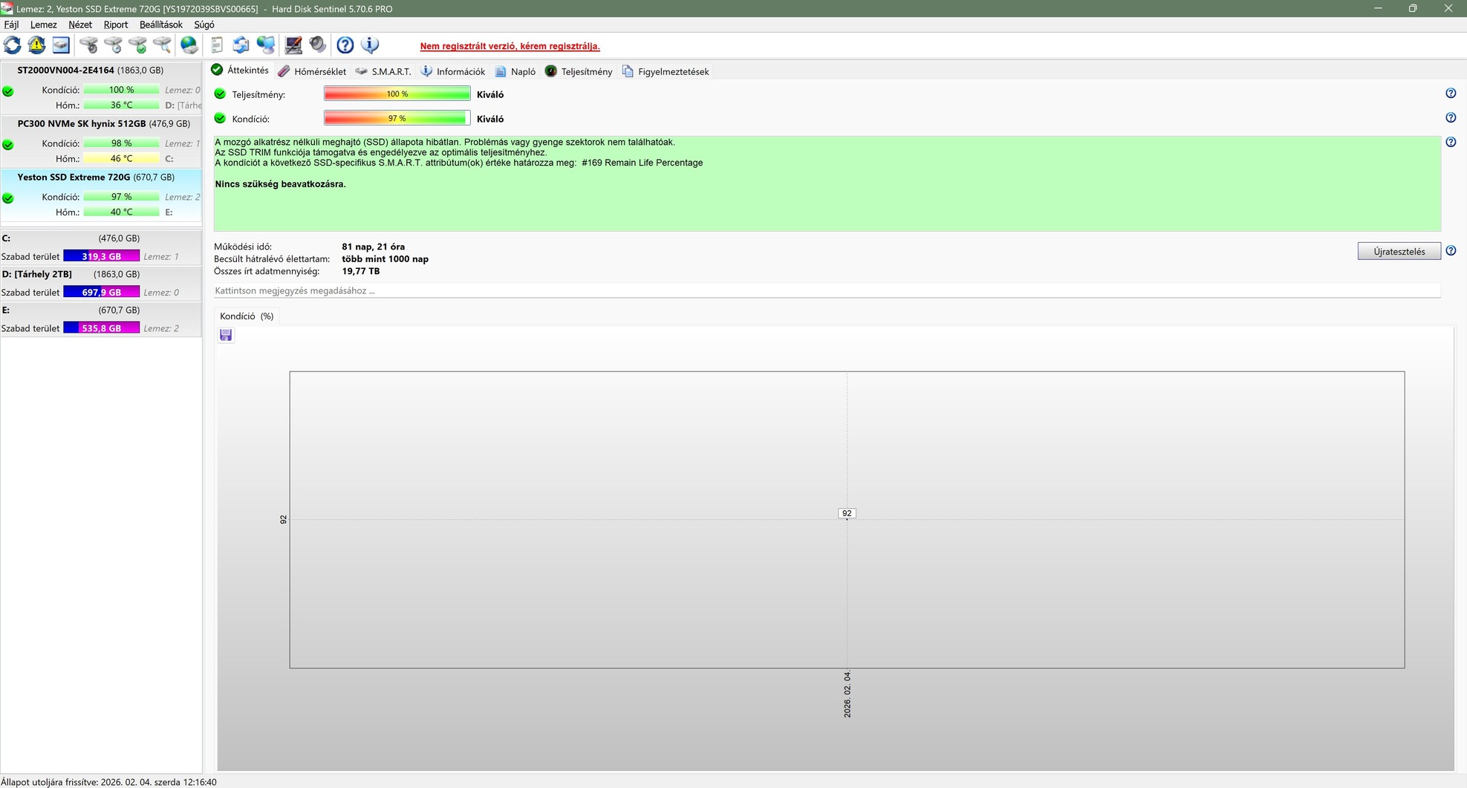Open the S.M.A.R.T. tab

pos(383,71)
